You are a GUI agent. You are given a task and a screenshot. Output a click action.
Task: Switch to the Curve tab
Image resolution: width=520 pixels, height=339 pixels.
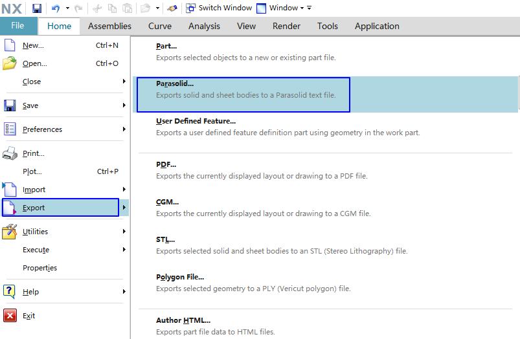(160, 26)
